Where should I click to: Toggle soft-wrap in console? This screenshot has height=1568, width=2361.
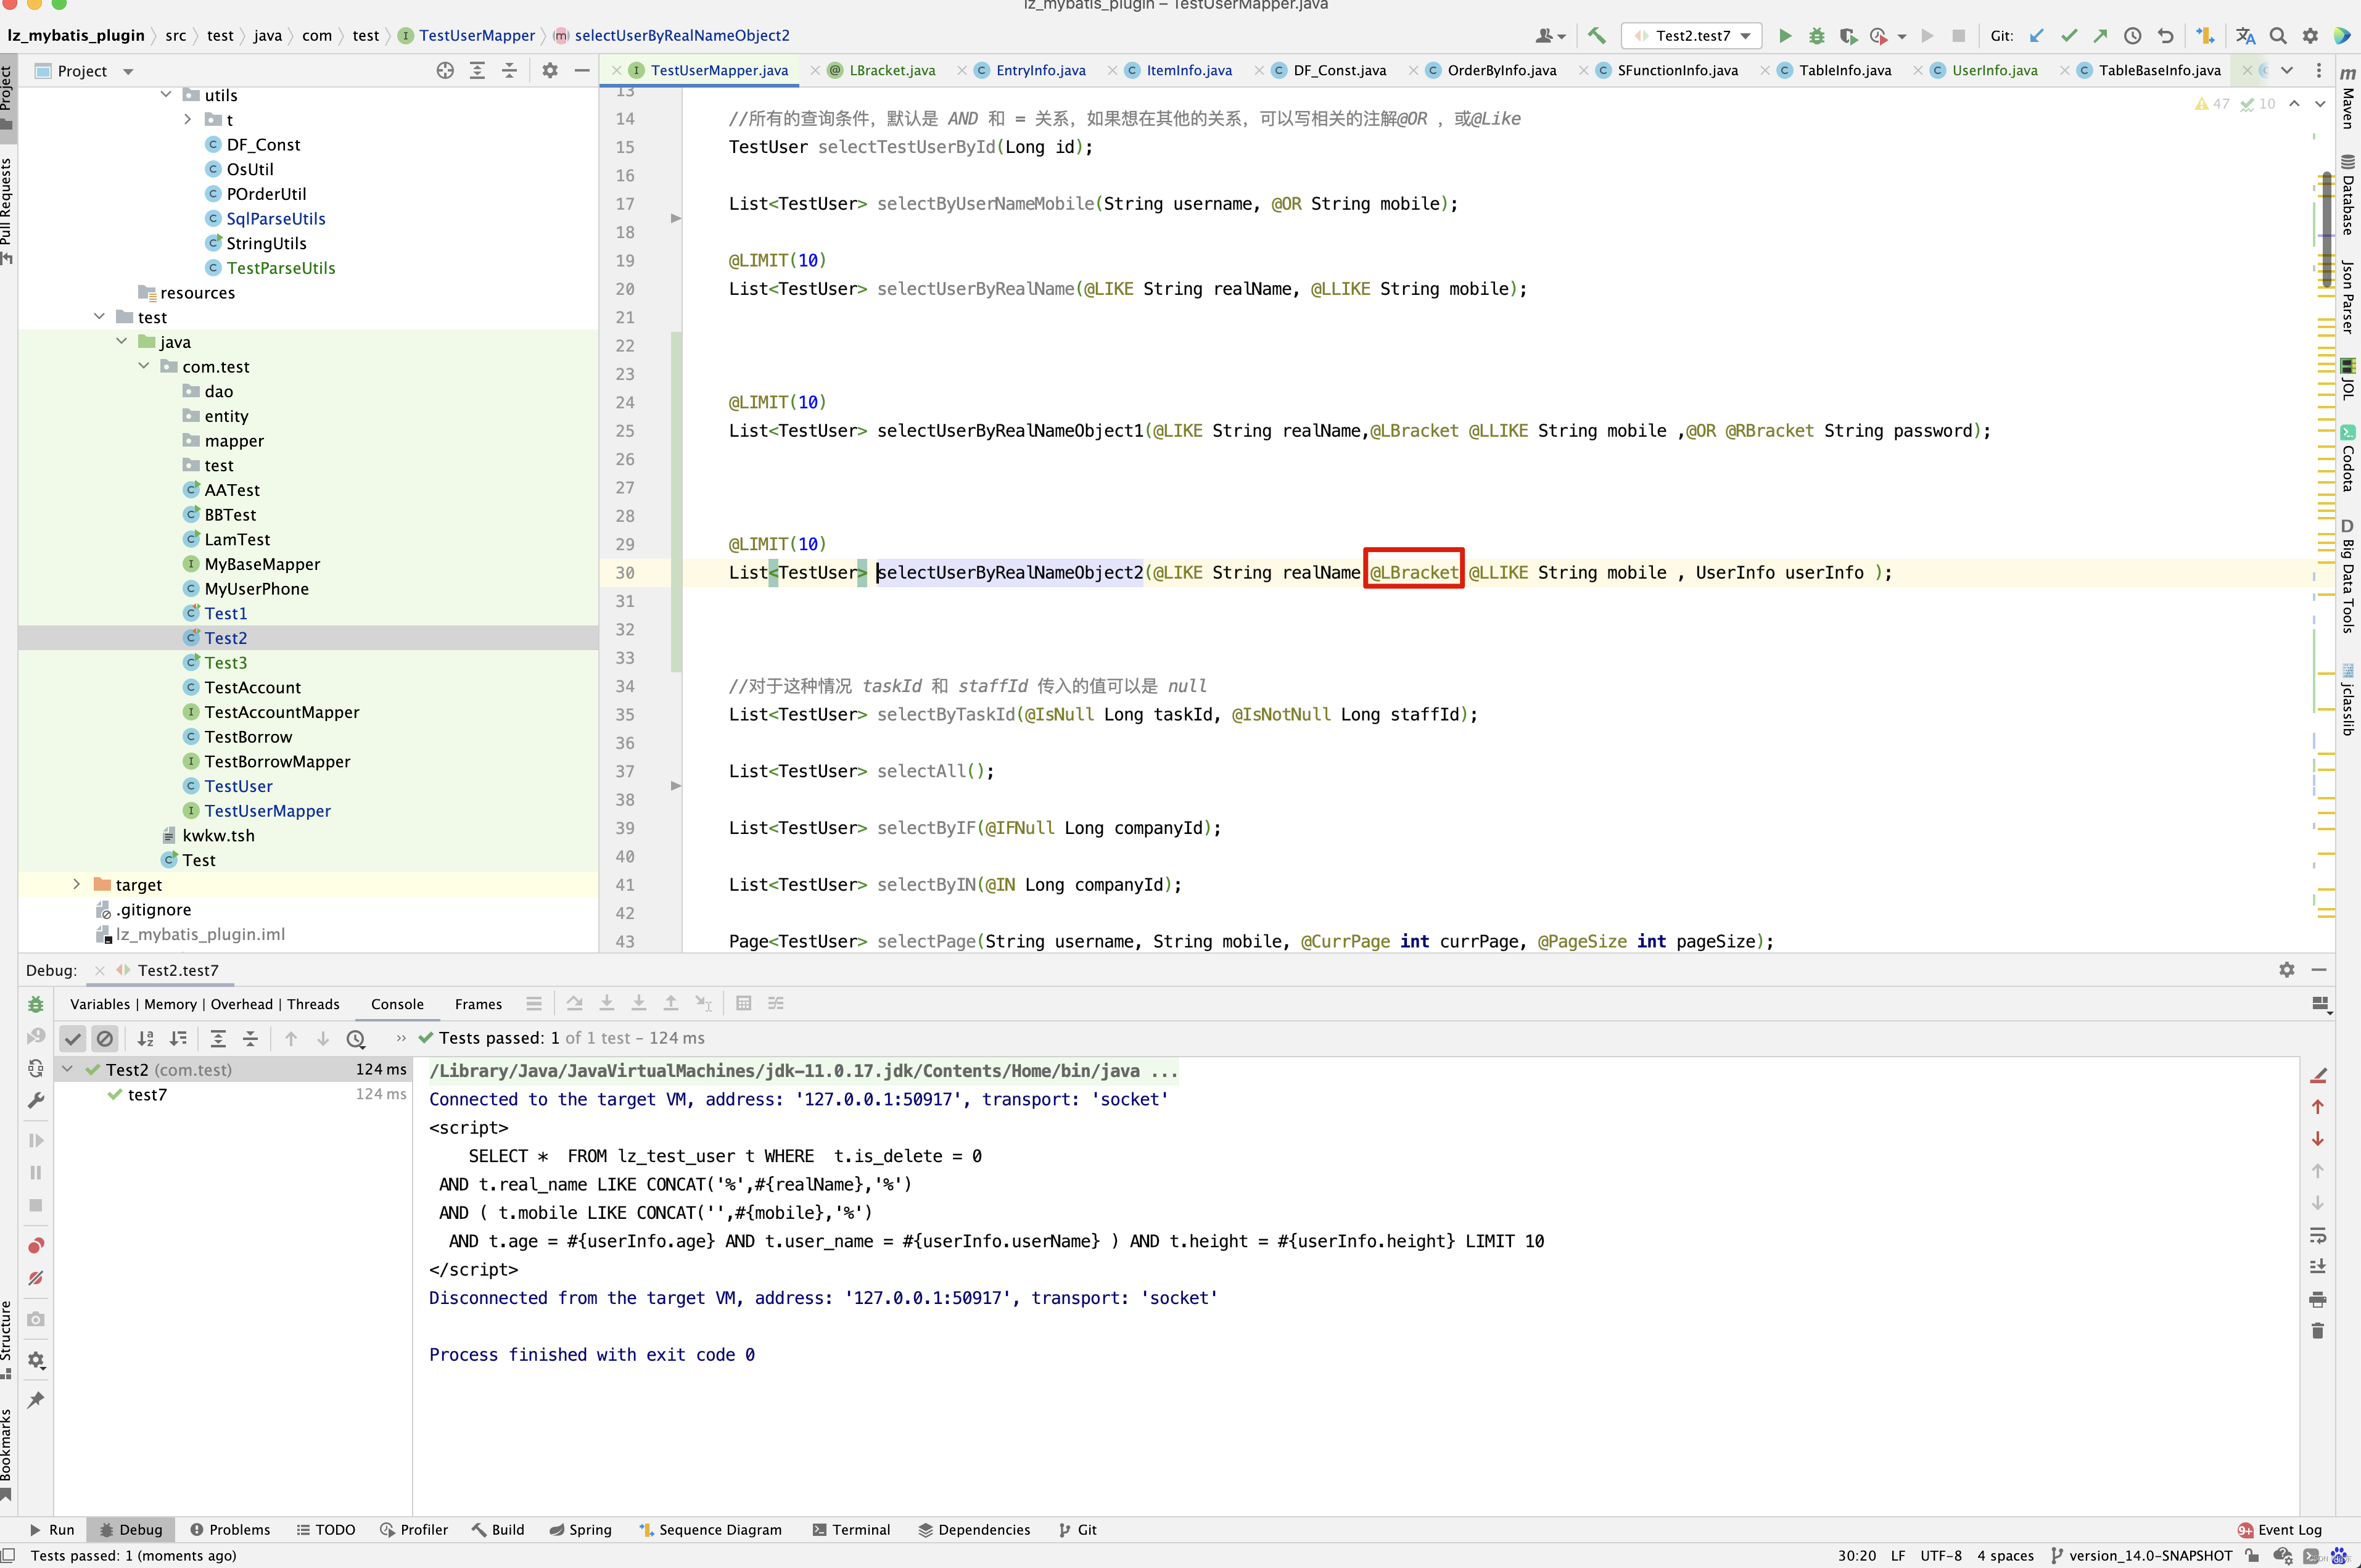pyautogui.click(x=2318, y=1235)
